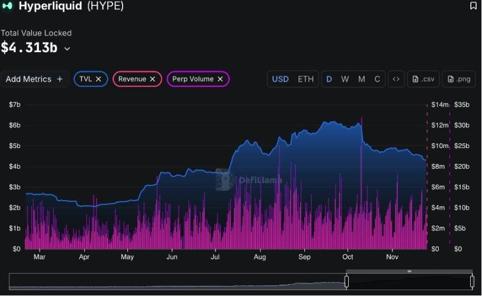Click the plus icon in Add Metrics
The image size is (482, 296).
tap(60, 79)
